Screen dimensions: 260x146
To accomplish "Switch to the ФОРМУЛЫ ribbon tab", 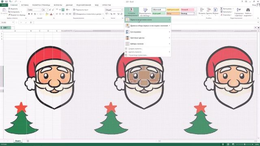I will [58, 5].
